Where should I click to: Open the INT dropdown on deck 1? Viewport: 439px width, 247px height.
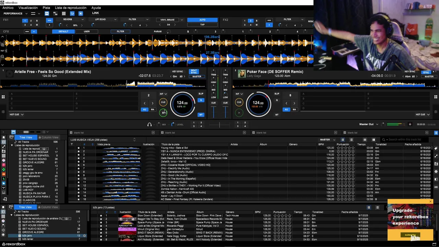coord(163,94)
